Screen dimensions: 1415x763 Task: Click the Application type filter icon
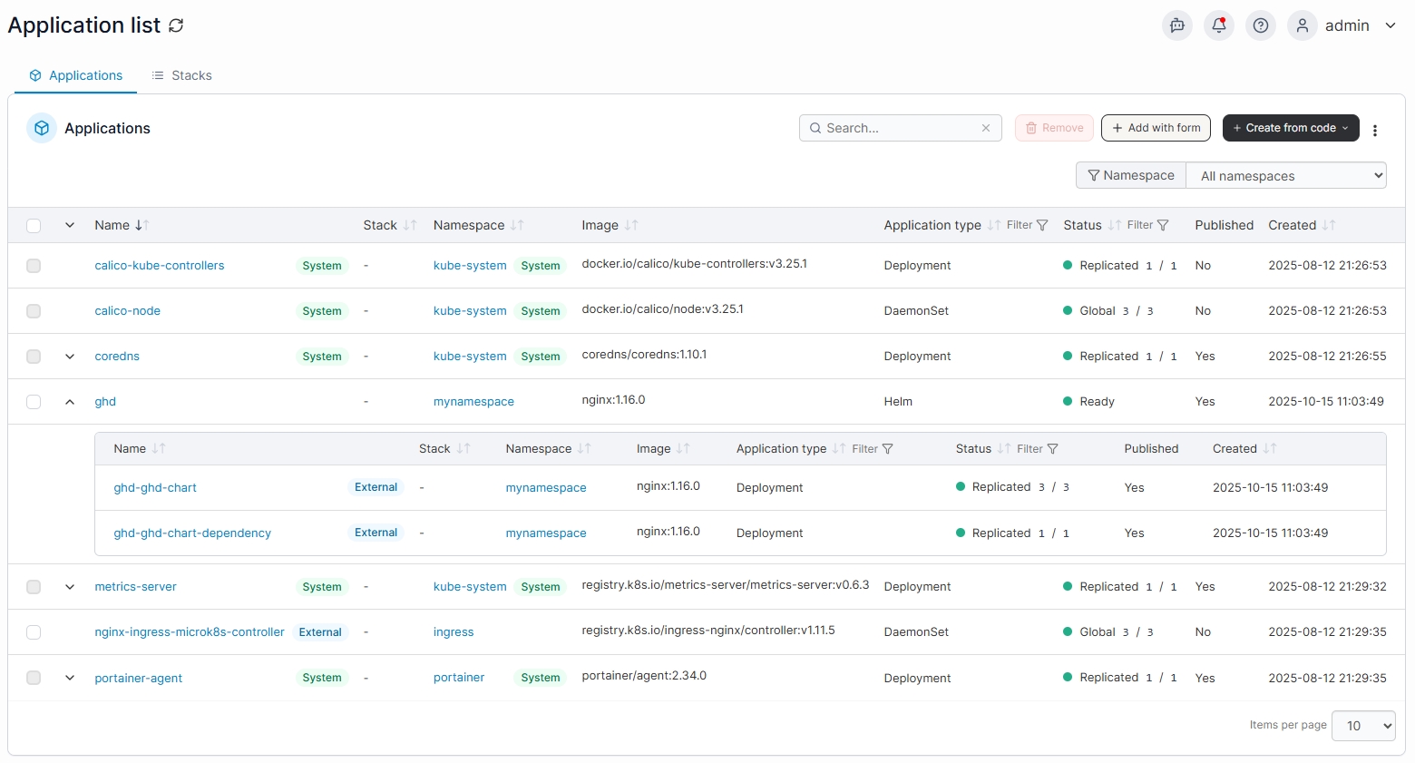pos(1041,225)
